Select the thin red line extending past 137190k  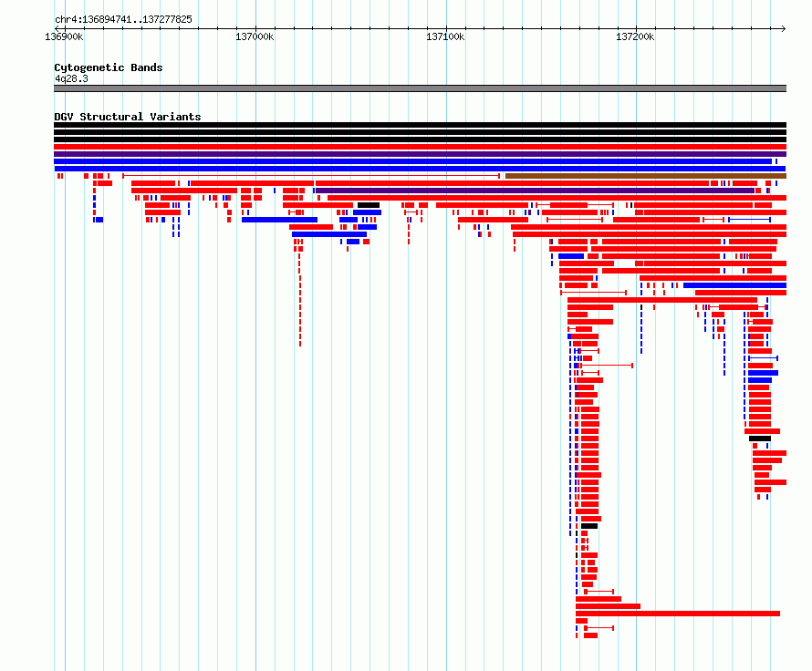[607, 366]
